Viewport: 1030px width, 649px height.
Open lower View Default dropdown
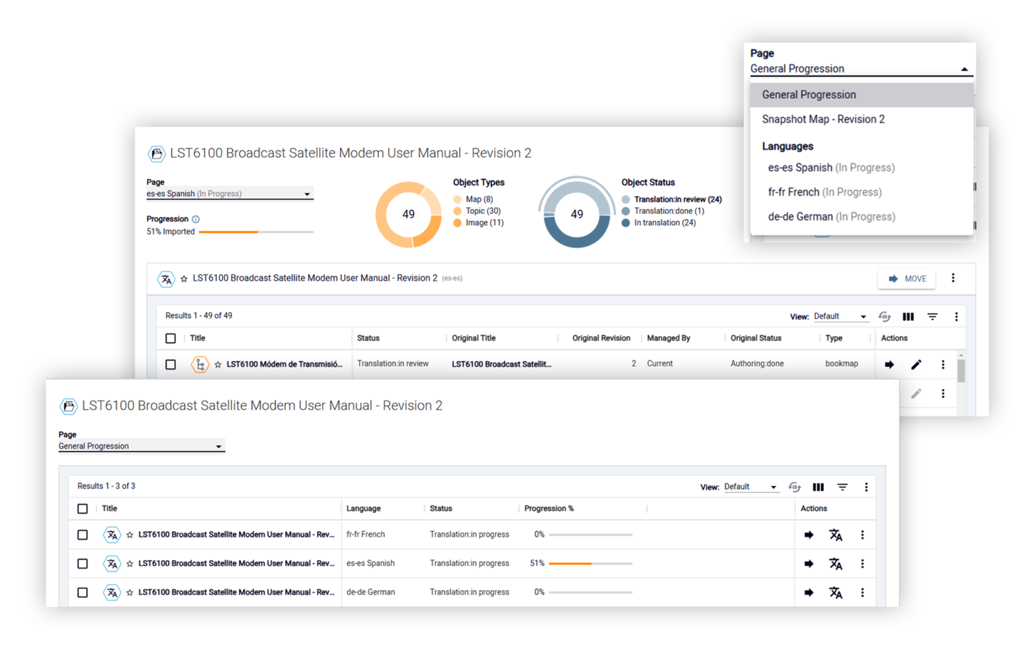751,487
